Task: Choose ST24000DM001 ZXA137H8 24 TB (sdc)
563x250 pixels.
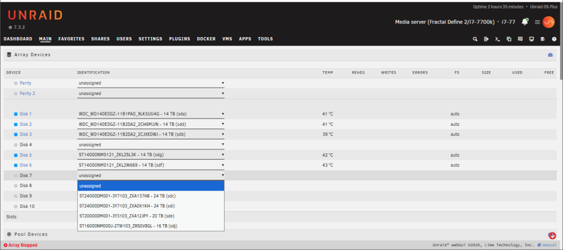Action: (151, 196)
